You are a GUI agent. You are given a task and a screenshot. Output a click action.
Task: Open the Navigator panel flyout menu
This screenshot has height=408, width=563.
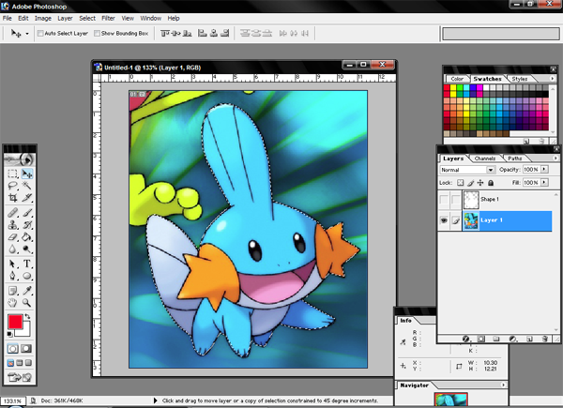click(503, 385)
